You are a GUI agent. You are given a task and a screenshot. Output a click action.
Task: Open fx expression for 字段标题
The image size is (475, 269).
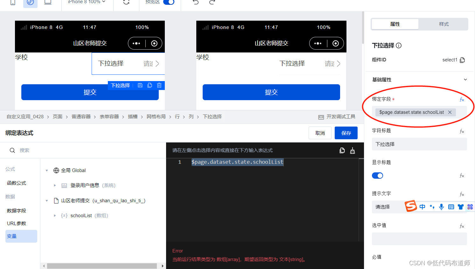[x=462, y=131]
